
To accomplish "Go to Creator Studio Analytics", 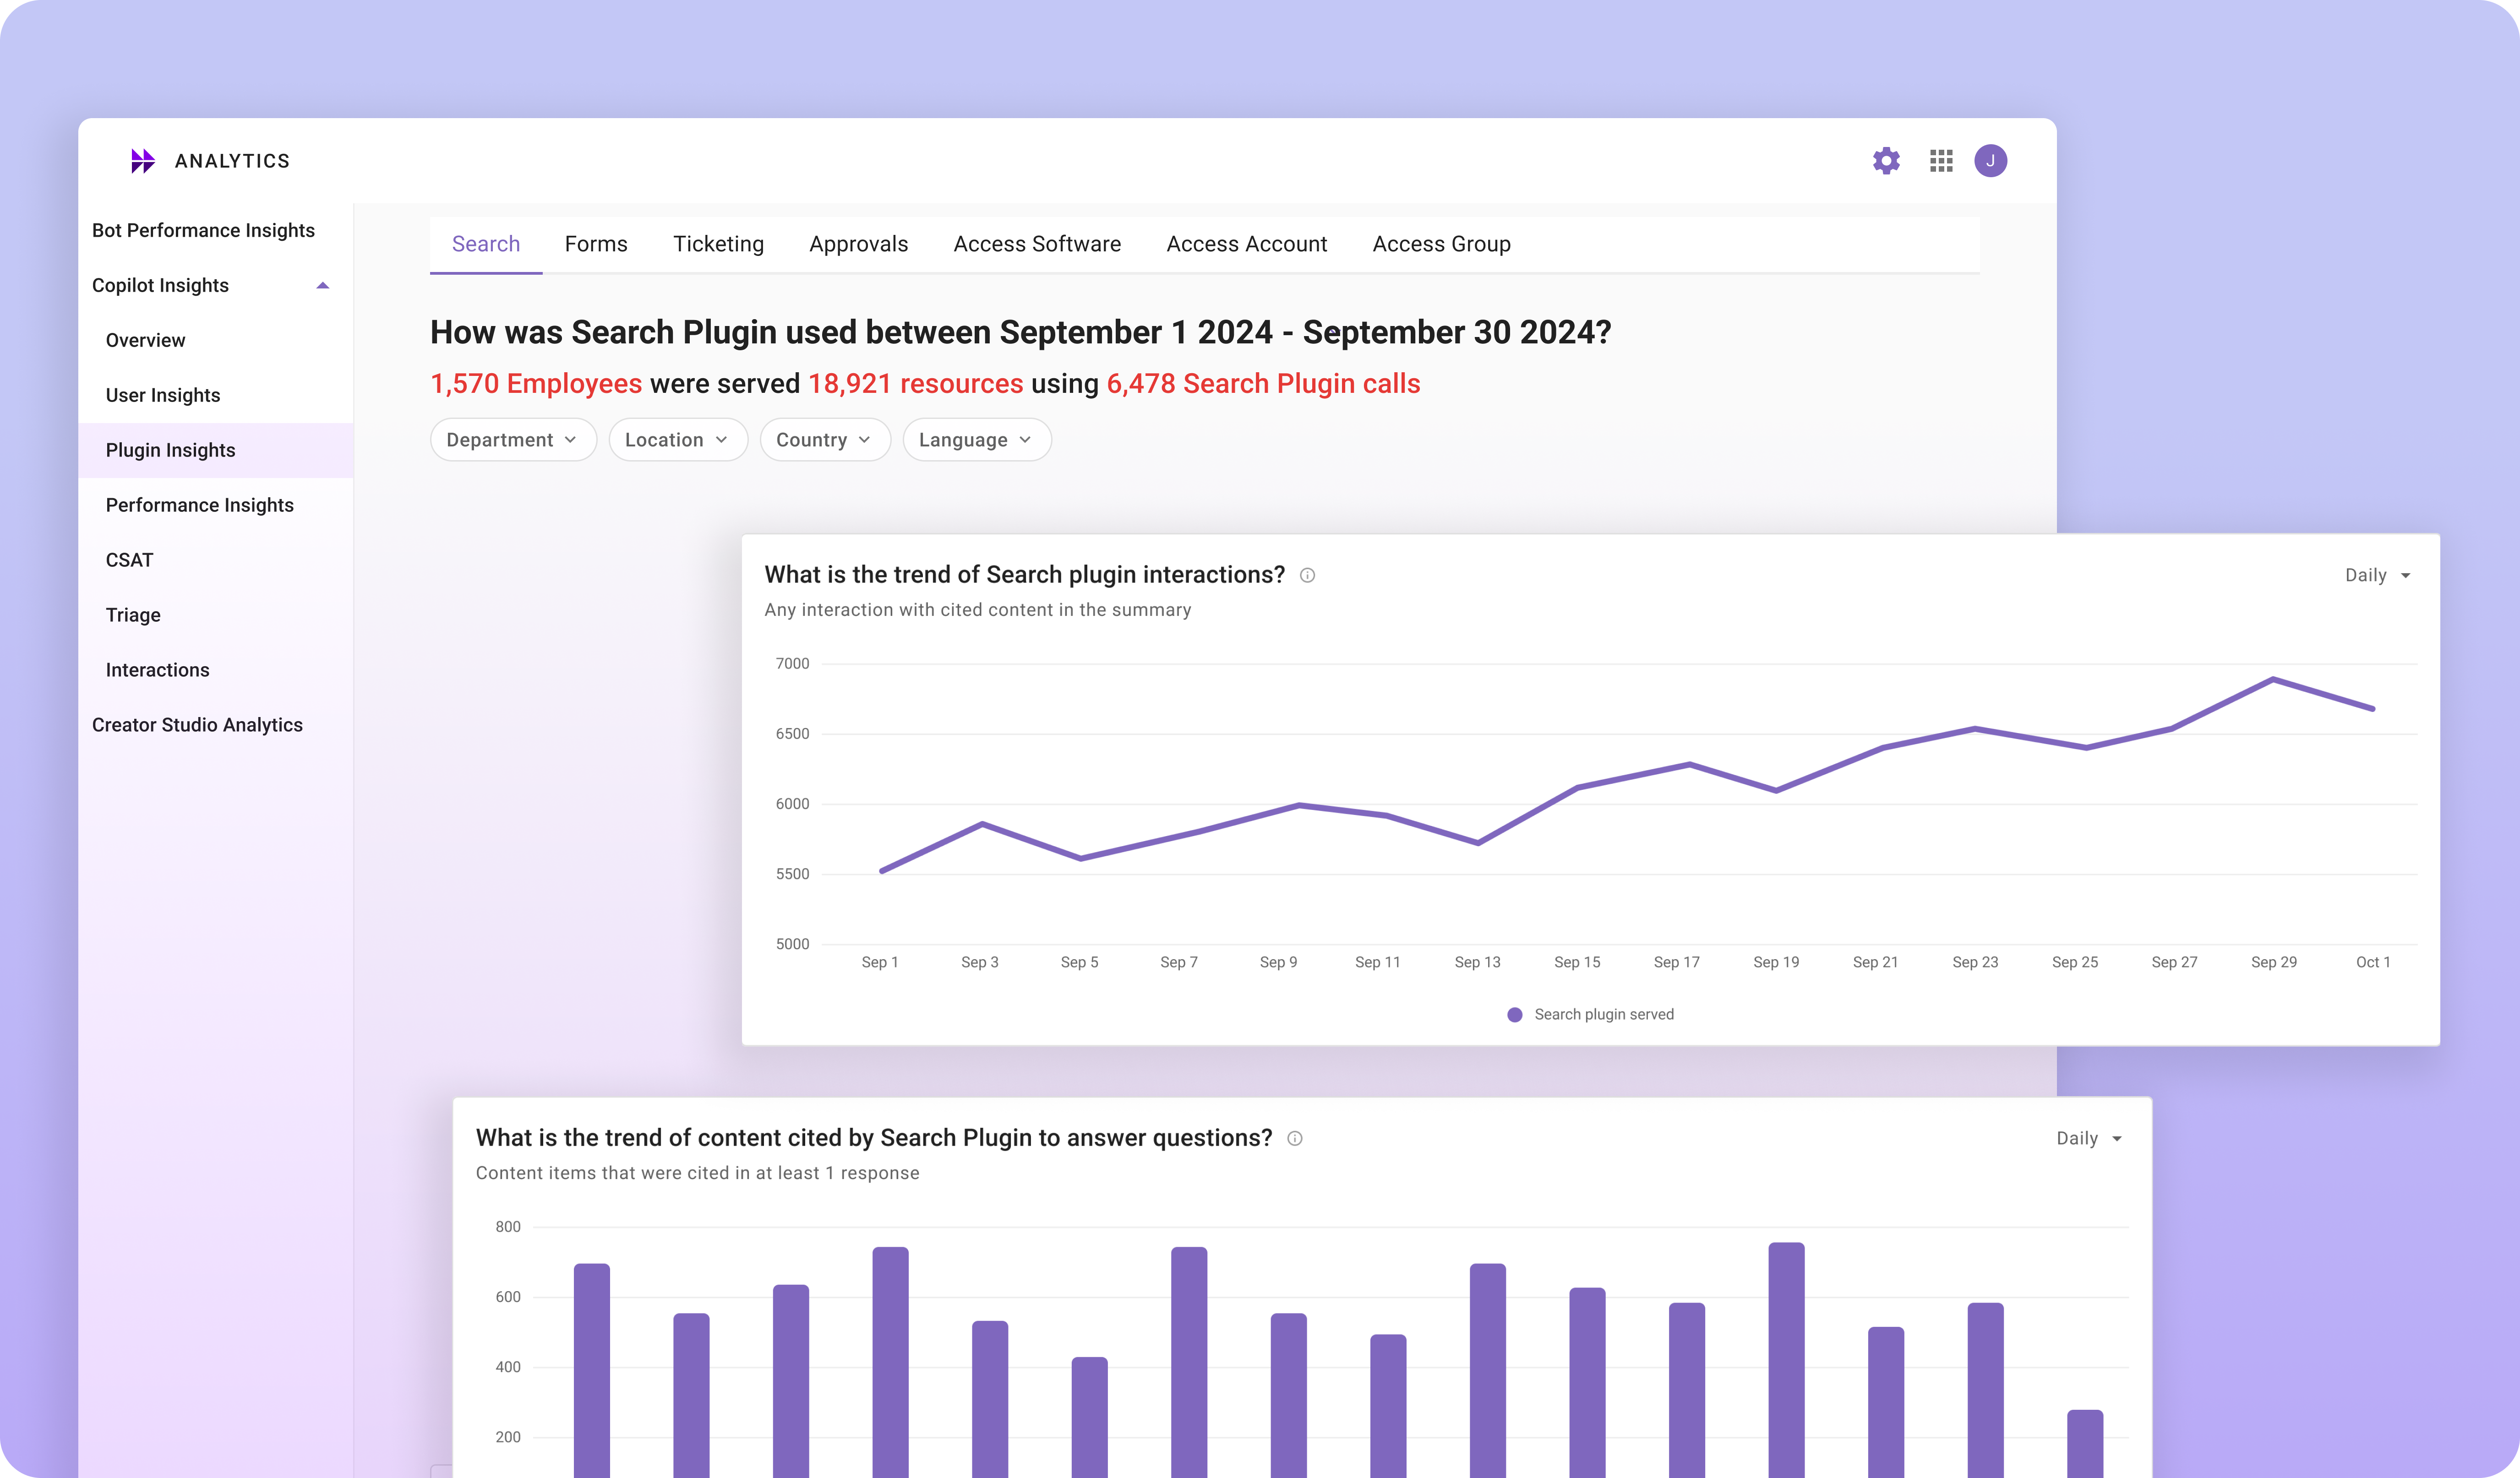I will (197, 725).
